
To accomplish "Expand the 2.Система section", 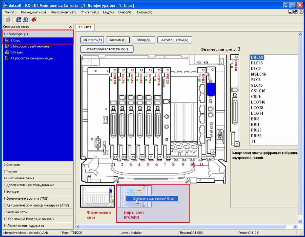I will 38,165.
